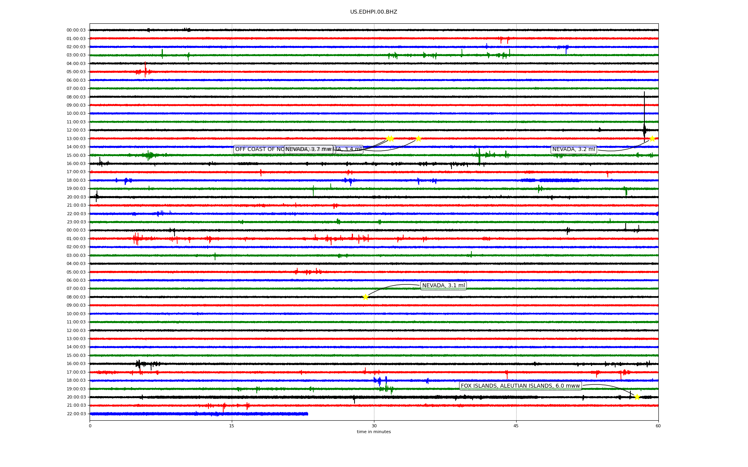The height and width of the screenshot is (467, 748).
Task: Click the lower 08:00:03 time label
Action: 76,297
